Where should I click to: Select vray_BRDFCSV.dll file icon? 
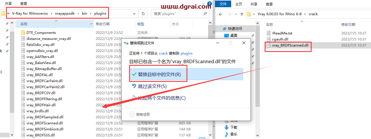point(23,93)
